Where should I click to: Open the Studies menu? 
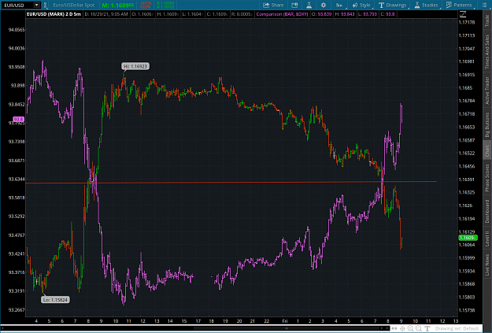[x=426, y=5]
